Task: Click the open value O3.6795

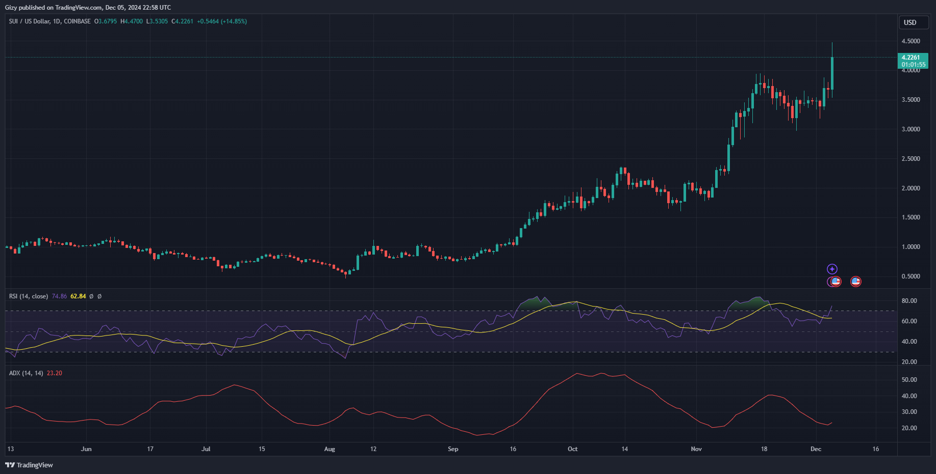Action: click(x=106, y=21)
